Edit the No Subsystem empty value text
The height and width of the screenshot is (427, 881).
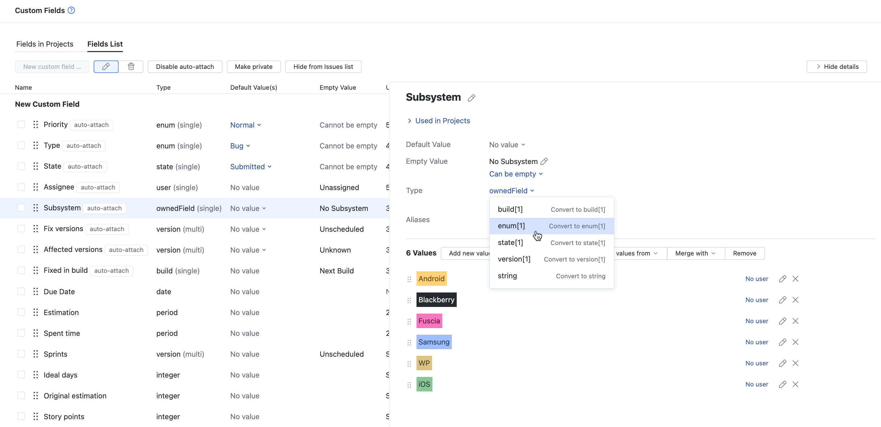point(544,161)
